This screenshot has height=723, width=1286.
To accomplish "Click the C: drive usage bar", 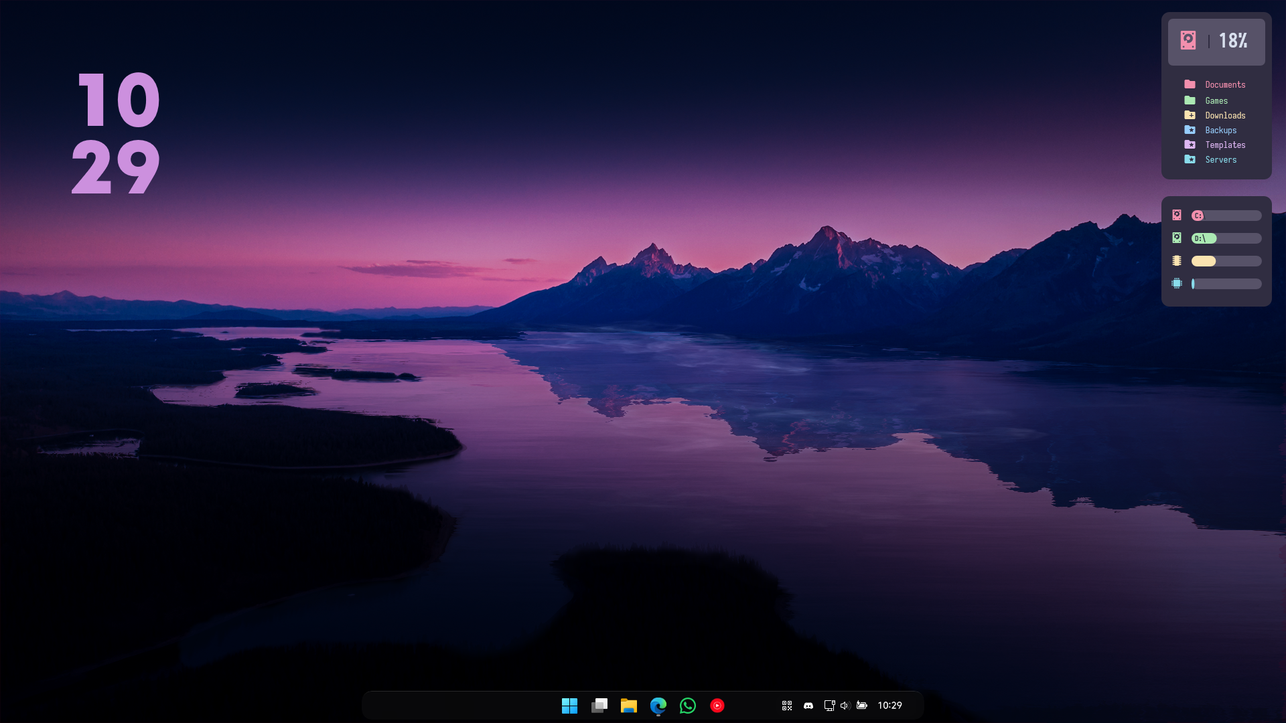I will pyautogui.click(x=1226, y=216).
